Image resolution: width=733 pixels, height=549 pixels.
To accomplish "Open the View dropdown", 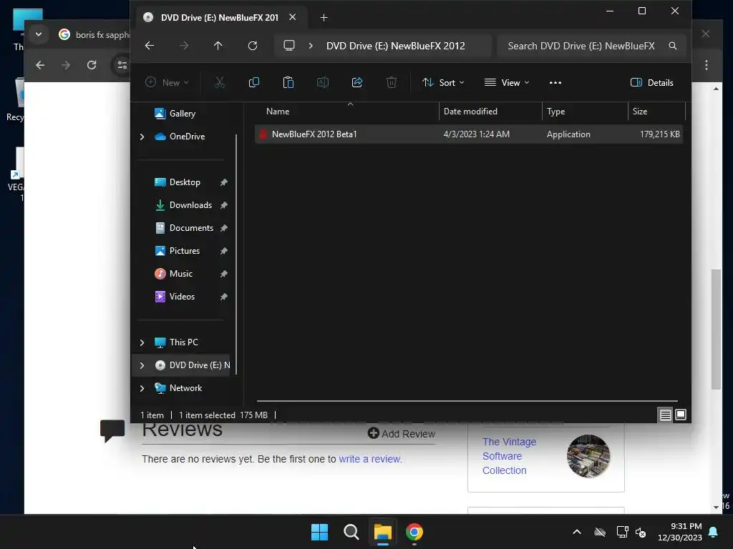I will click(x=507, y=83).
